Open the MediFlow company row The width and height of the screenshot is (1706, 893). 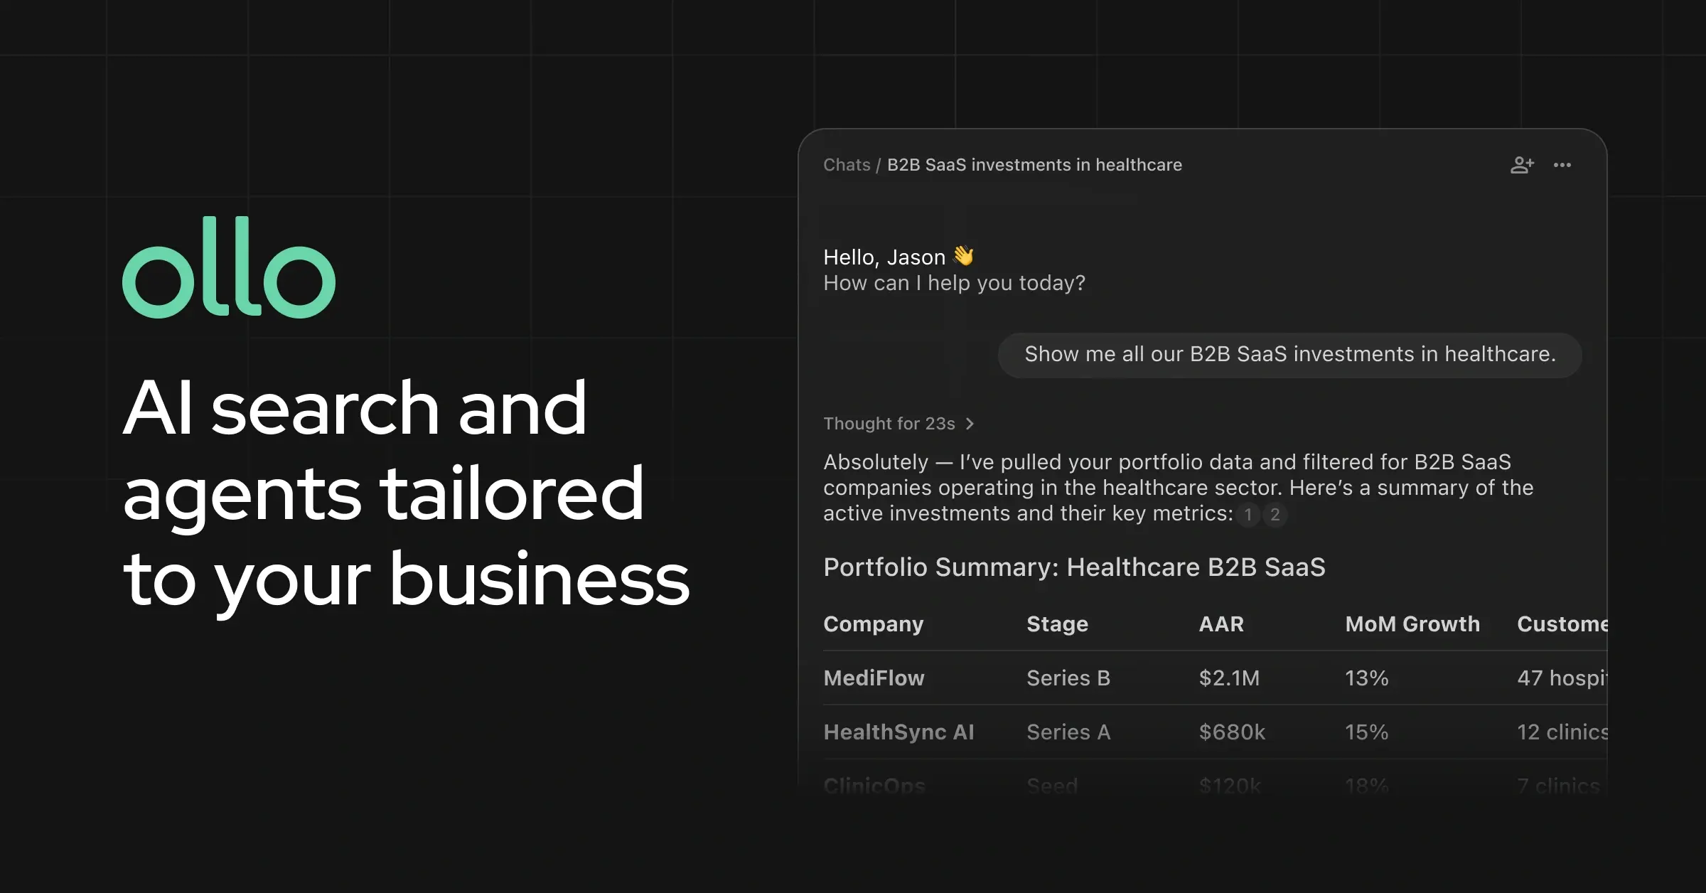pos(1215,678)
